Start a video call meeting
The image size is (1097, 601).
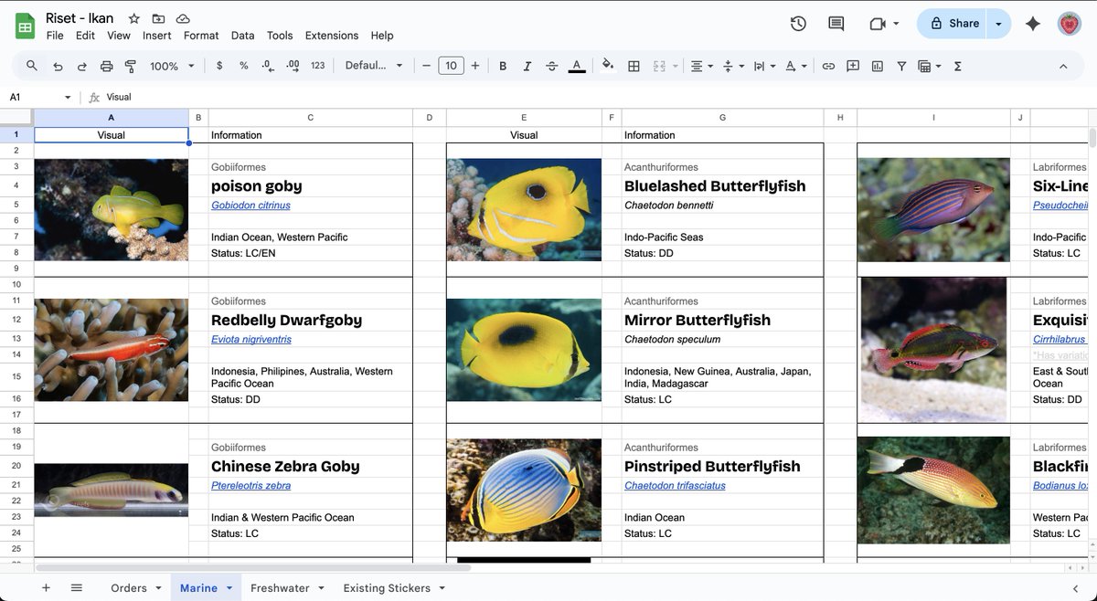tap(884, 24)
